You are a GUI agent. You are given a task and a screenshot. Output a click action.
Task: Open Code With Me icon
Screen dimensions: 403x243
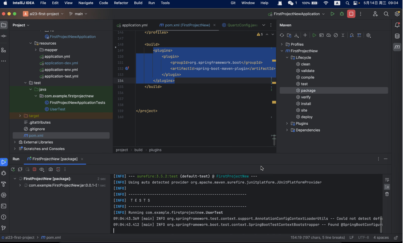tap(375, 14)
